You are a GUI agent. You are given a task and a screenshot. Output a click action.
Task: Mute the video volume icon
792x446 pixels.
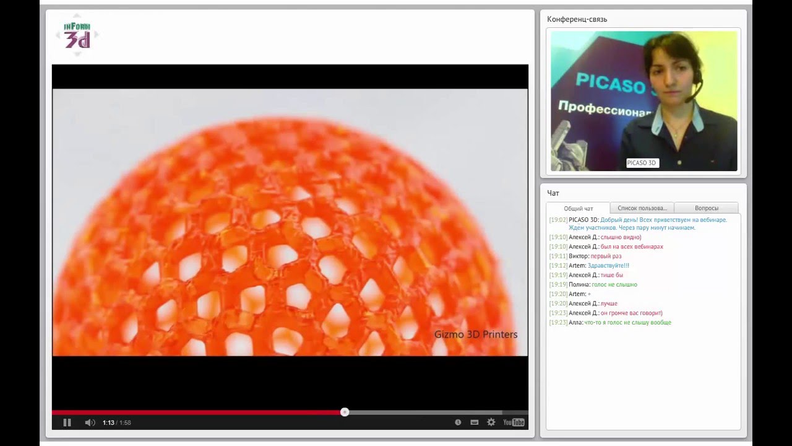[90, 422]
